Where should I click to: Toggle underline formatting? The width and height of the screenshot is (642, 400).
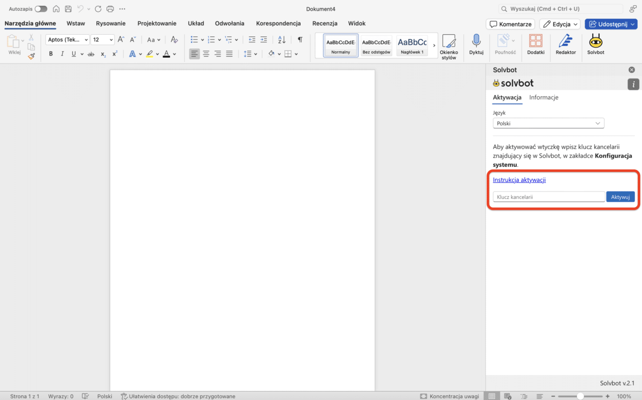click(74, 54)
